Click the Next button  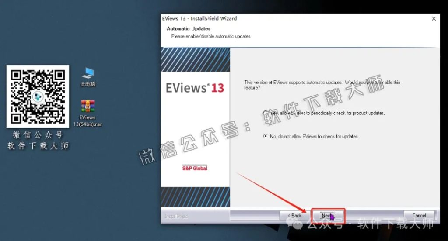(328, 216)
